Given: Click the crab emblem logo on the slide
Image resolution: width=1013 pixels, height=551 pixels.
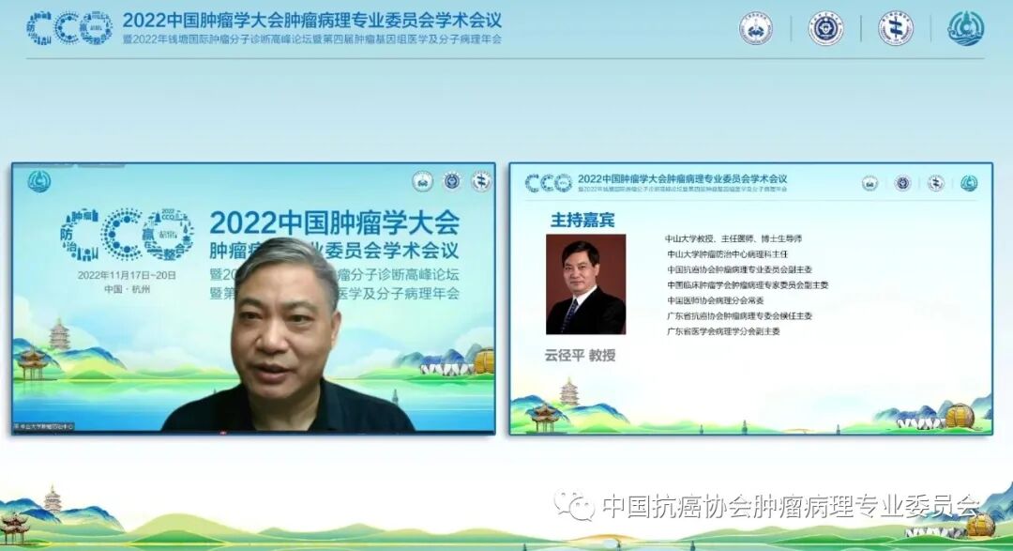Looking at the screenshot, I should 870,184.
